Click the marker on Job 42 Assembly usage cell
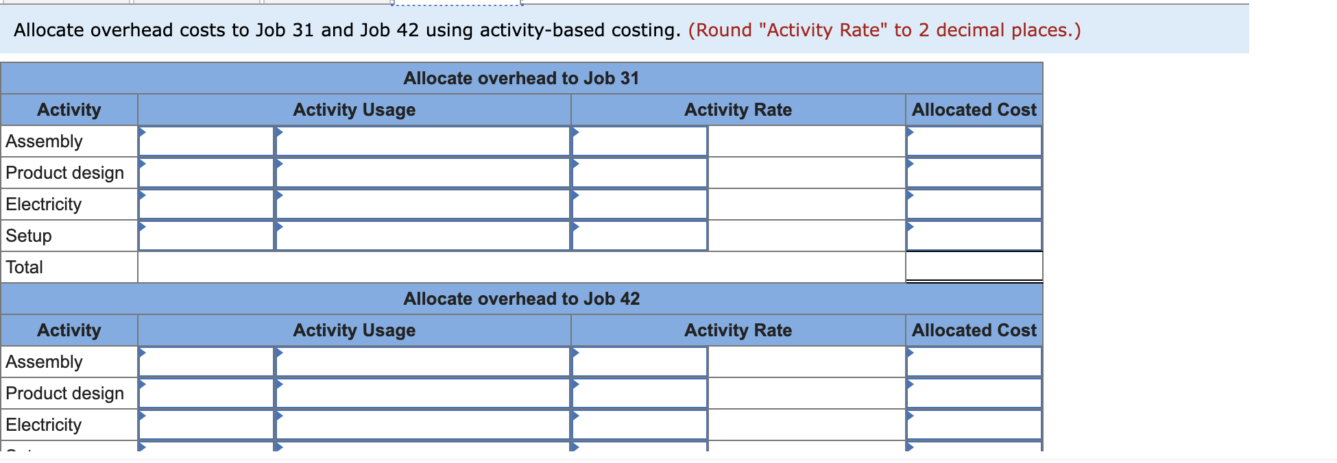This screenshot has height=463, width=1337. pos(142,355)
